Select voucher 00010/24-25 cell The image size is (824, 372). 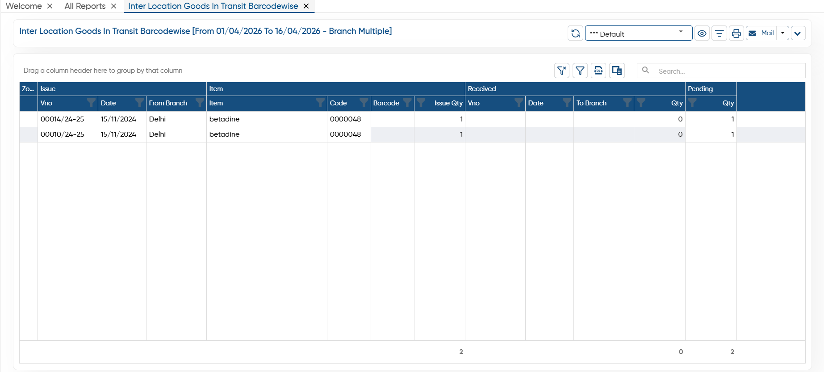(68, 134)
